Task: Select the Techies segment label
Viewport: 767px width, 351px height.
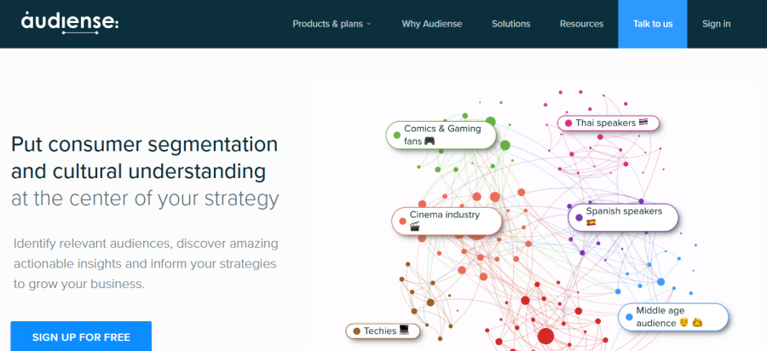Action: [379, 331]
